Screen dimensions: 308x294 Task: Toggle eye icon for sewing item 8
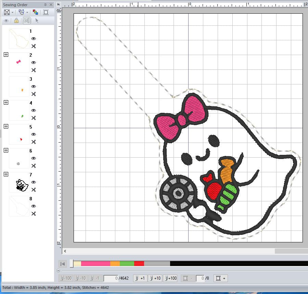pos(34,206)
